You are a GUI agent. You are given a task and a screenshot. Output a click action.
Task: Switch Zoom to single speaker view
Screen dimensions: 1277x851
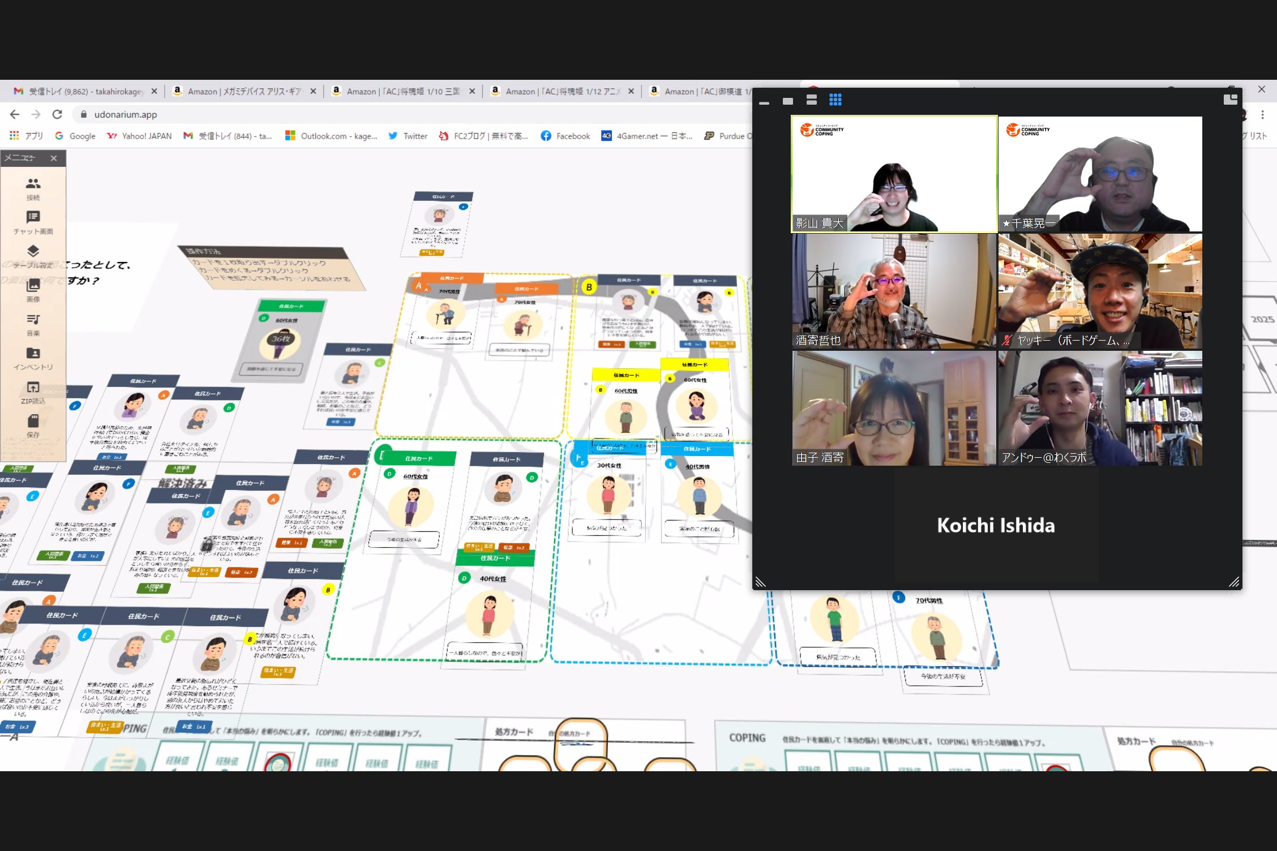787,101
